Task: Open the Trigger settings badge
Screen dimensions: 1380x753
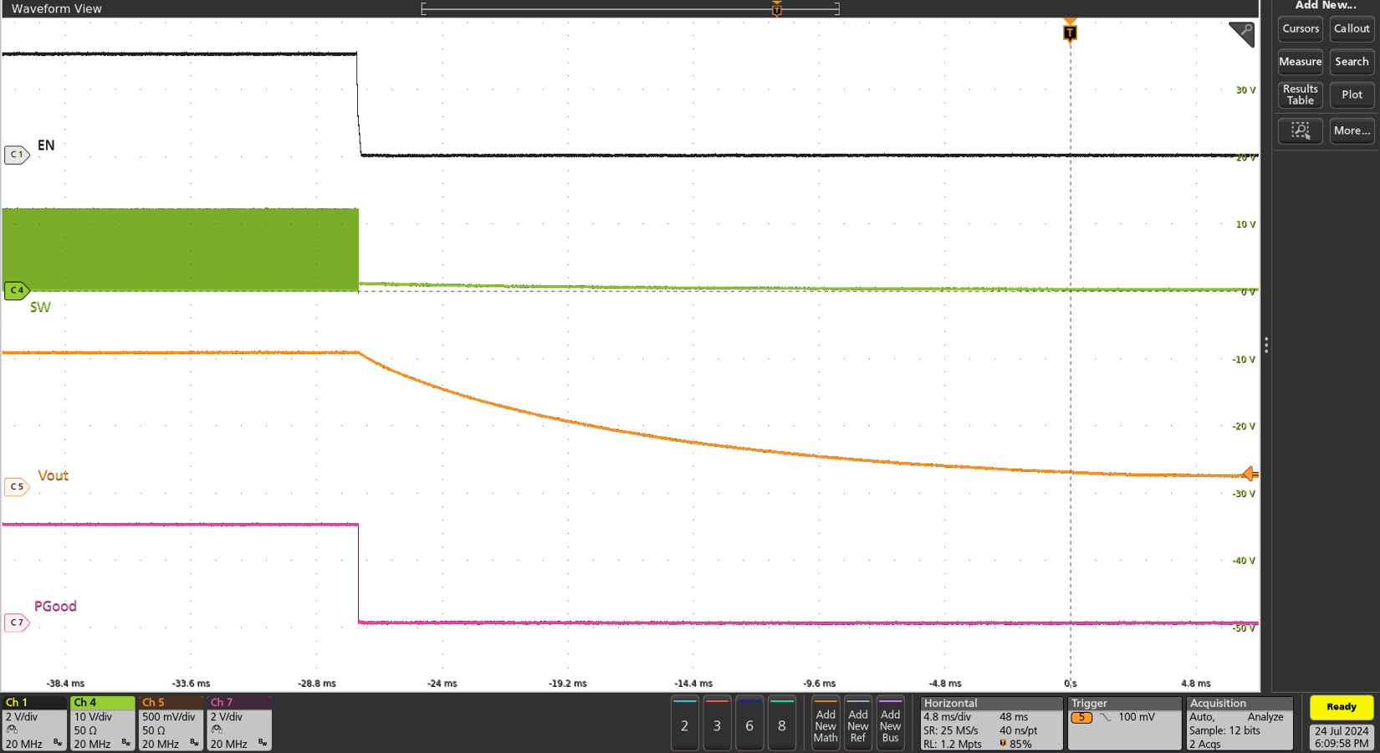Action: click(1123, 723)
